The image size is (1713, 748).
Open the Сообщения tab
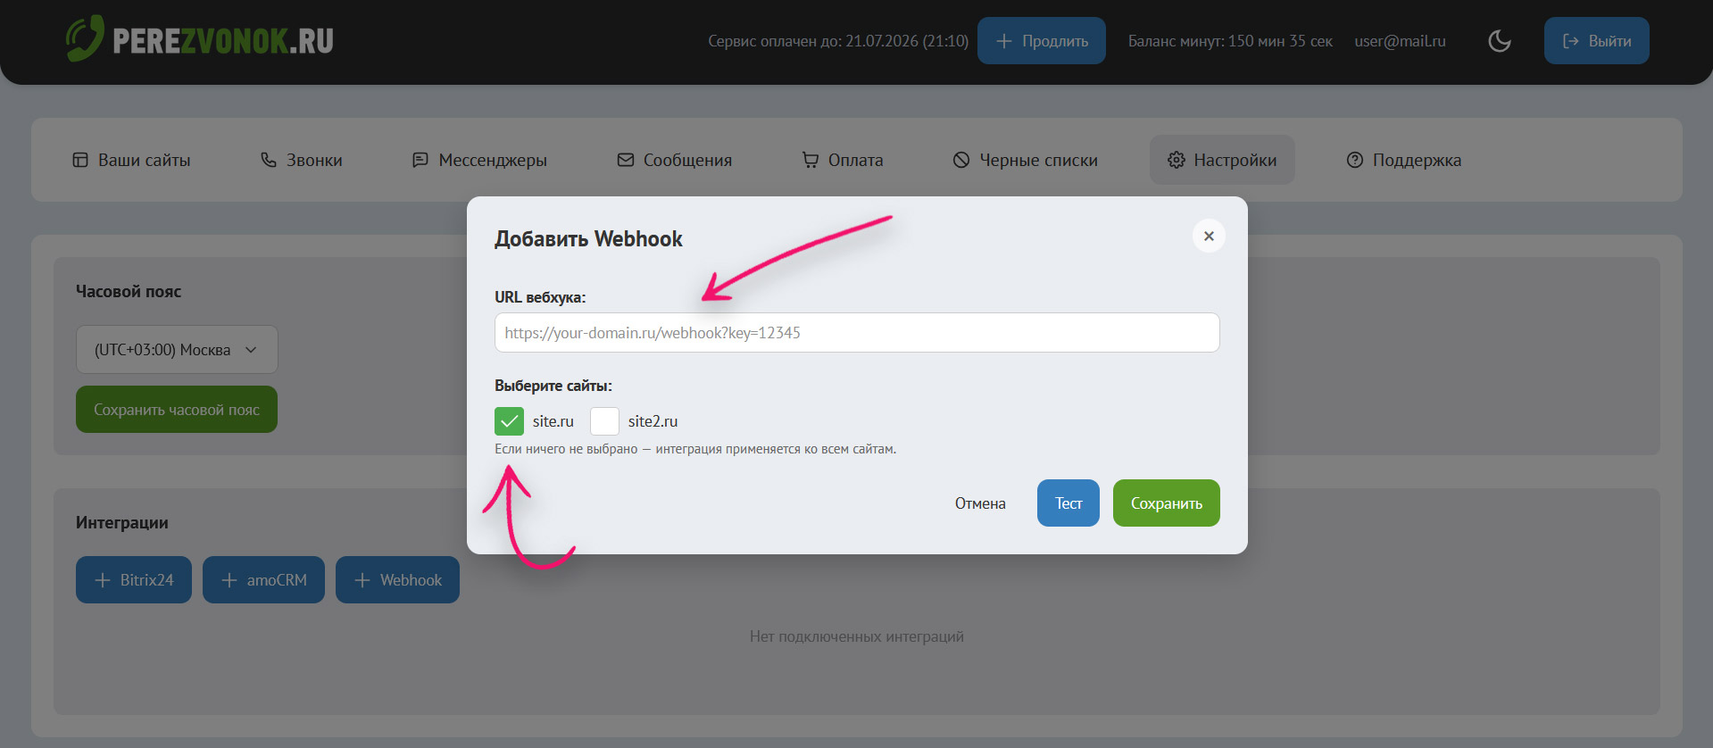[x=674, y=161]
